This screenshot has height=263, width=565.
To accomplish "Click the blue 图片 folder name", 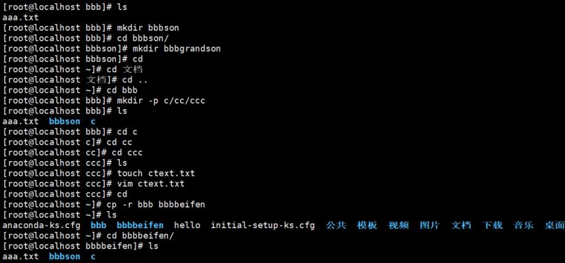I will pos(429,226).
